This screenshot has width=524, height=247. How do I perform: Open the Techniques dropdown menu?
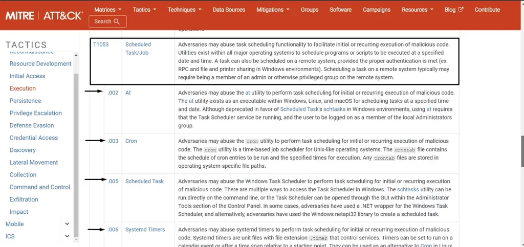pyautogui.click(x=184, y=10)
